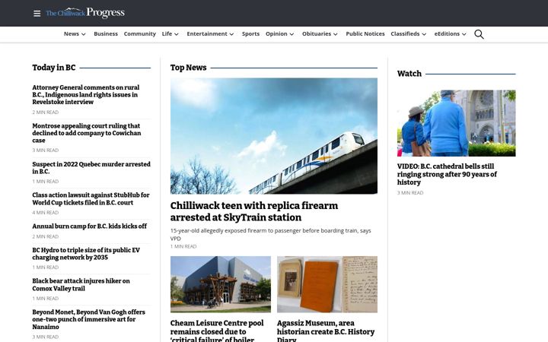Read Class action lawsuit against StubHub story
The image size is (548, 342).
pyautogui.click(x=91, y=199)
